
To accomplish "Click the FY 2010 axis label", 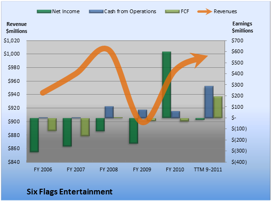I will [175, 169].
